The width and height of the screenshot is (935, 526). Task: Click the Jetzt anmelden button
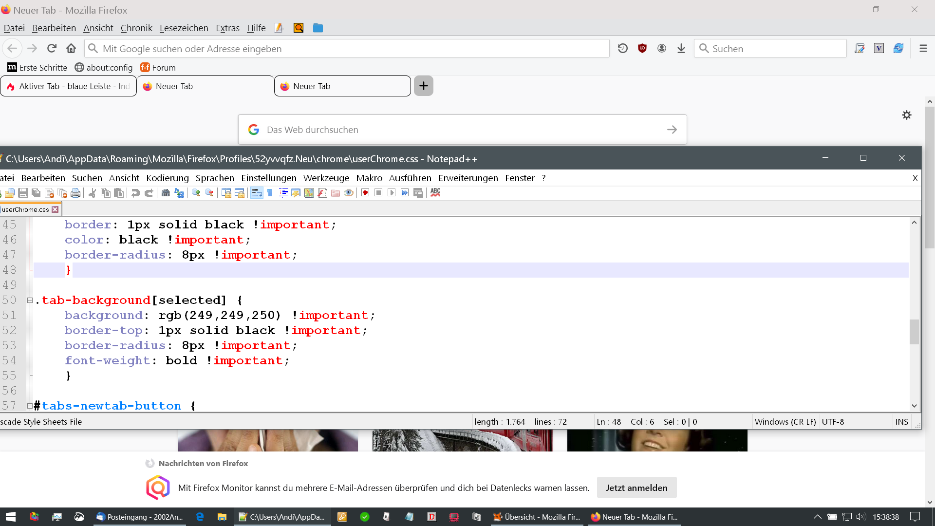point(636,488)
